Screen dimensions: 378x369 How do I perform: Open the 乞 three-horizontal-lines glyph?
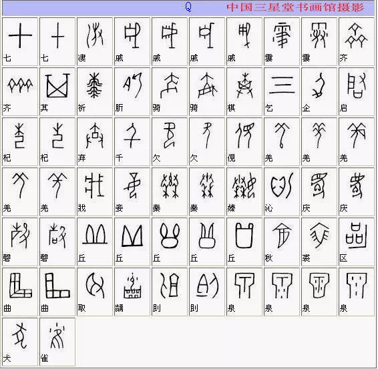tap(282, 92)
